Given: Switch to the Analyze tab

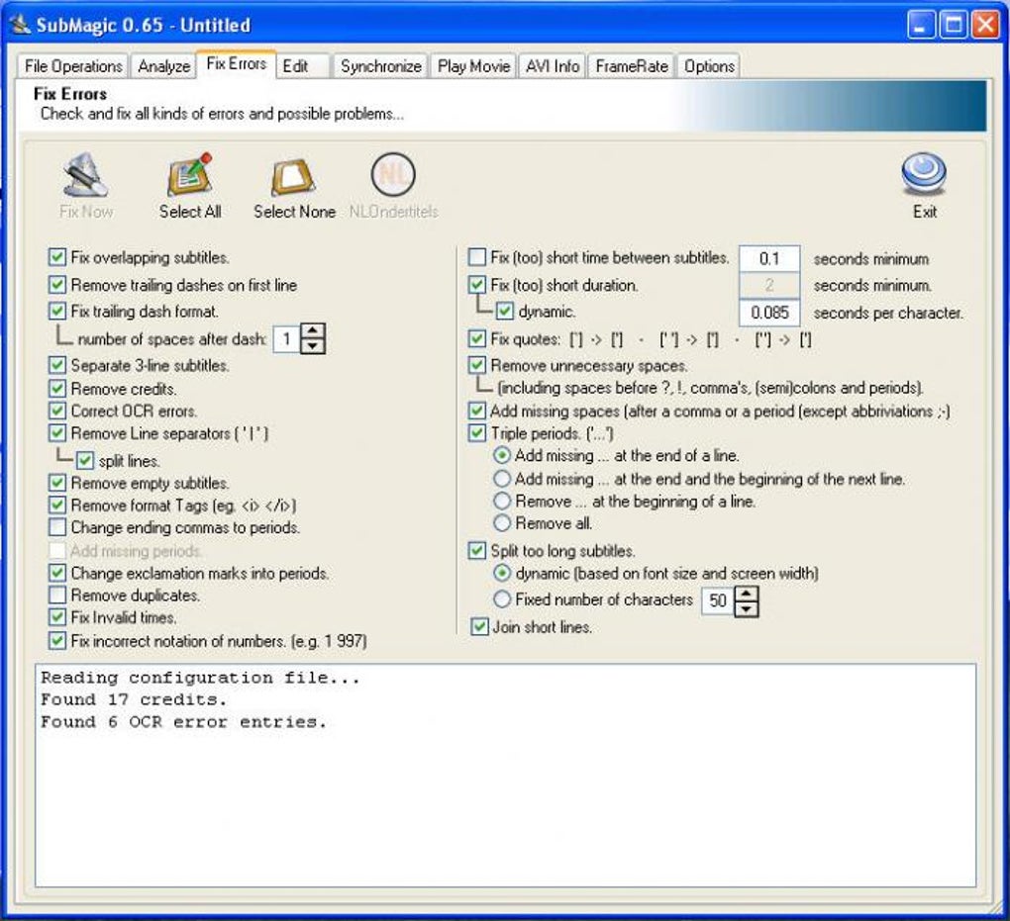Looking at the screenshot, I should pyautogui.click(x=163, y=66).
